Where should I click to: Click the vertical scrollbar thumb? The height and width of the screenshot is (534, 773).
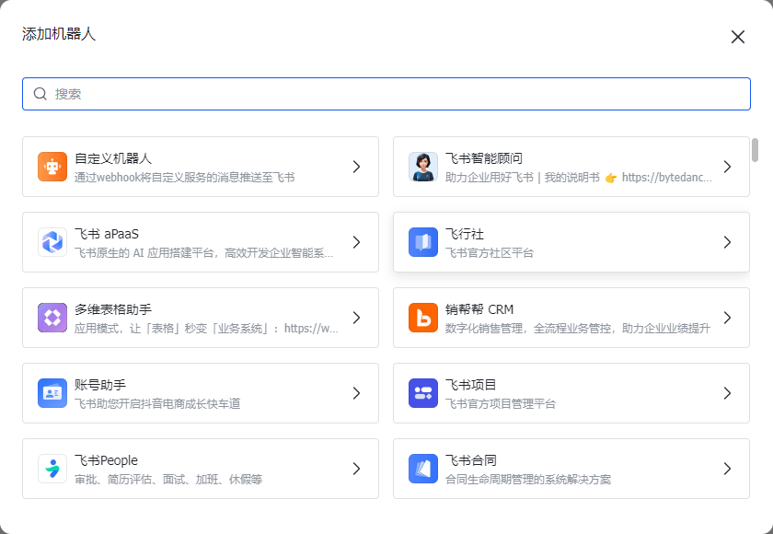pos(755,150)
